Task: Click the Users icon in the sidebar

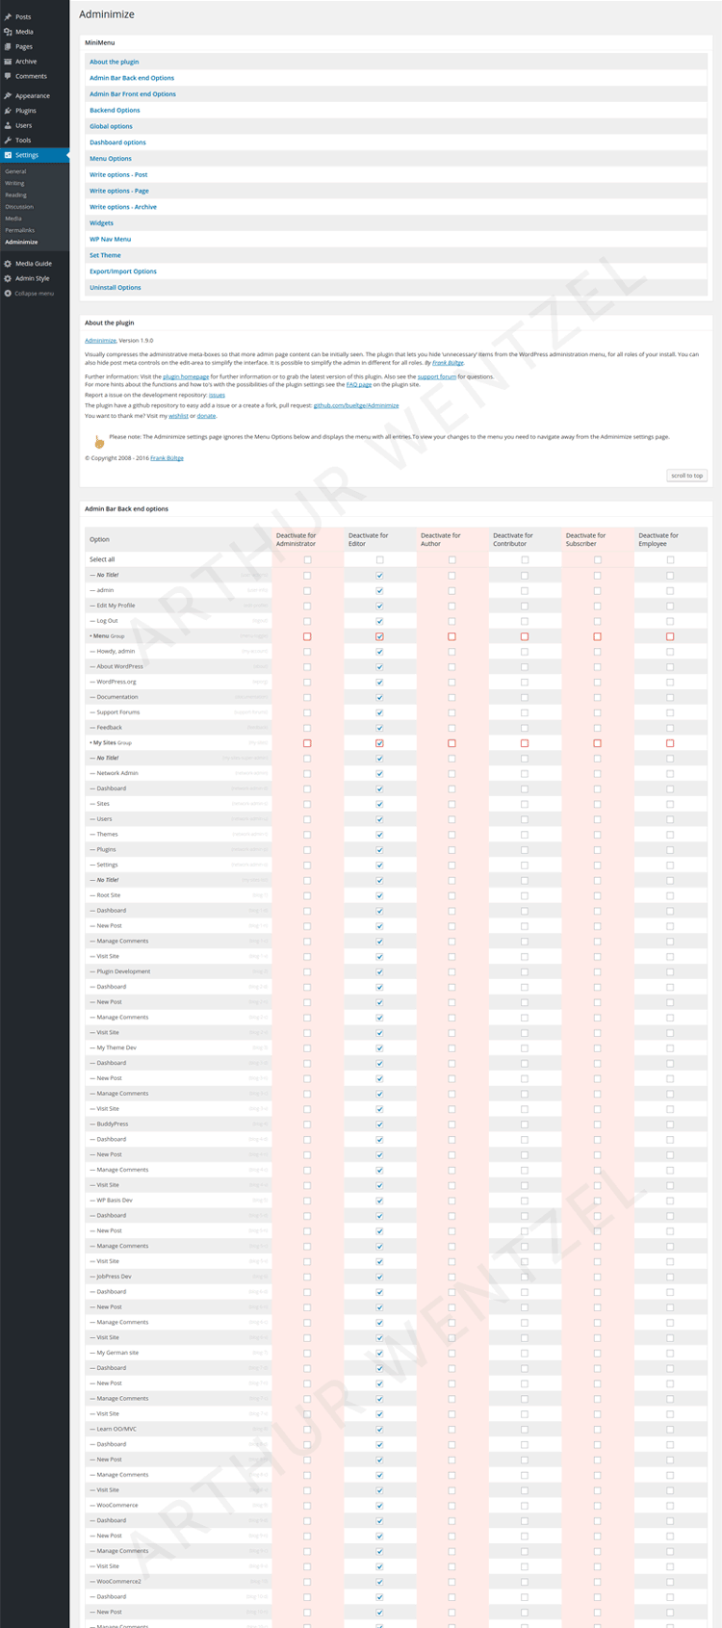Action: point(8,125)
